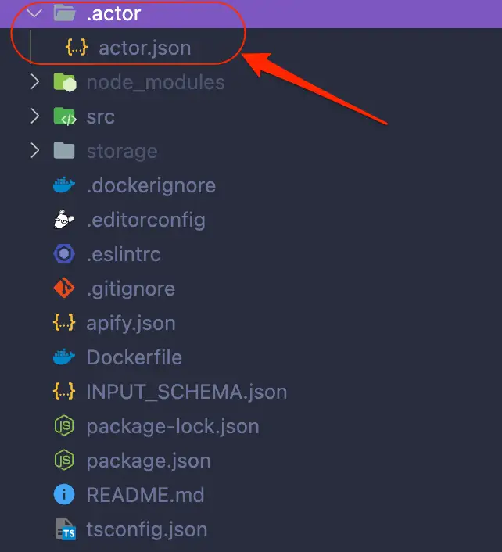This screenshot has width=502, height=552.
Task: Expand the storage folder chevron
Action: pyautogui.click(x=34, y=151)
